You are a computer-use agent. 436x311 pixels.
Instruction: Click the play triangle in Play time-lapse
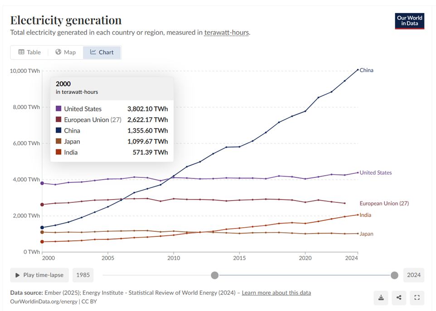pos(18,275)
